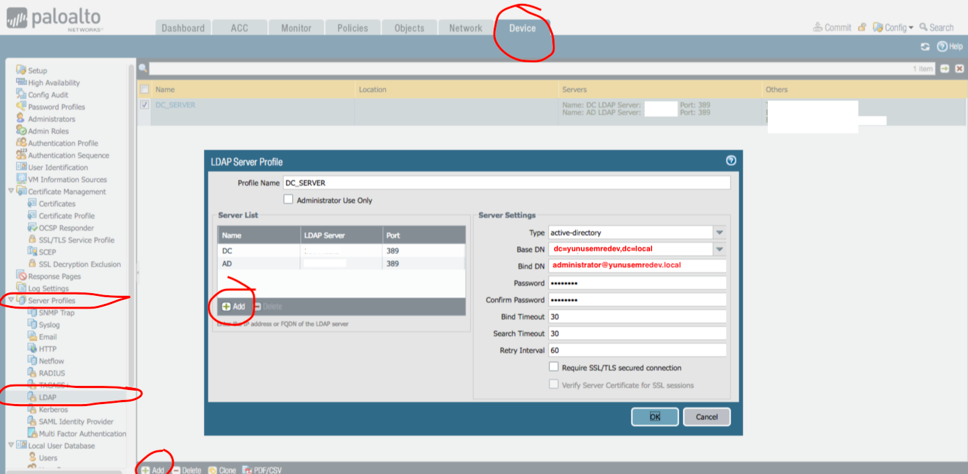Open the Network tab
This screenshot has width=968, height=474.
tap(465, 28)
